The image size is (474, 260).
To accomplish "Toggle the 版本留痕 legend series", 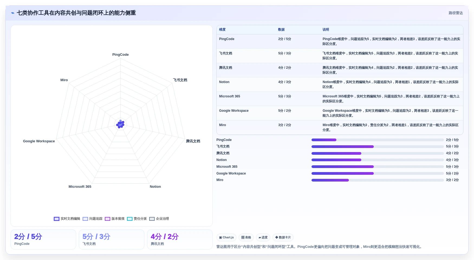I will [x=115, y=219].
